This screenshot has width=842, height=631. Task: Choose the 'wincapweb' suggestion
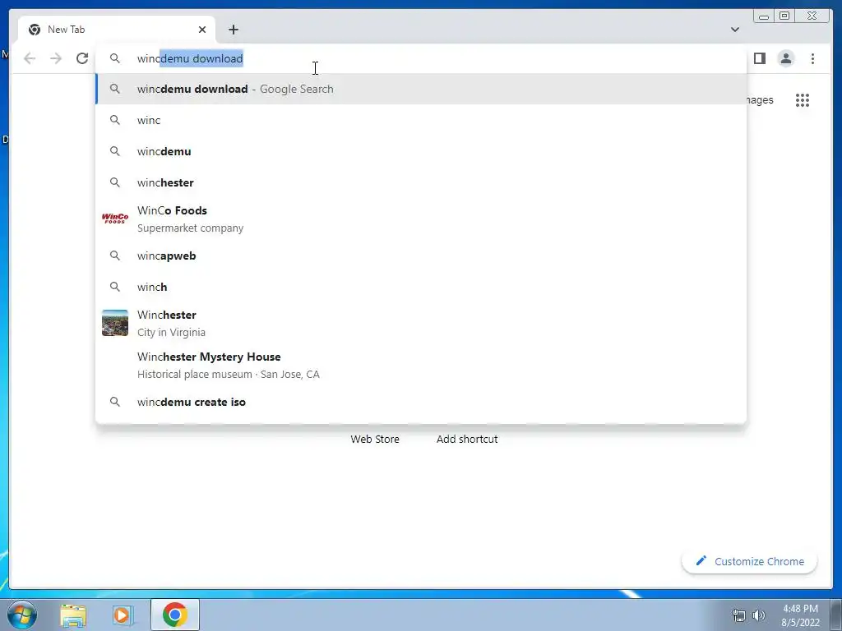(x=421, y=256)
